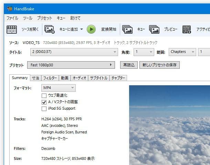Select the Summary tab
Screen dimensions: 210x165
(x=20, y=78)
